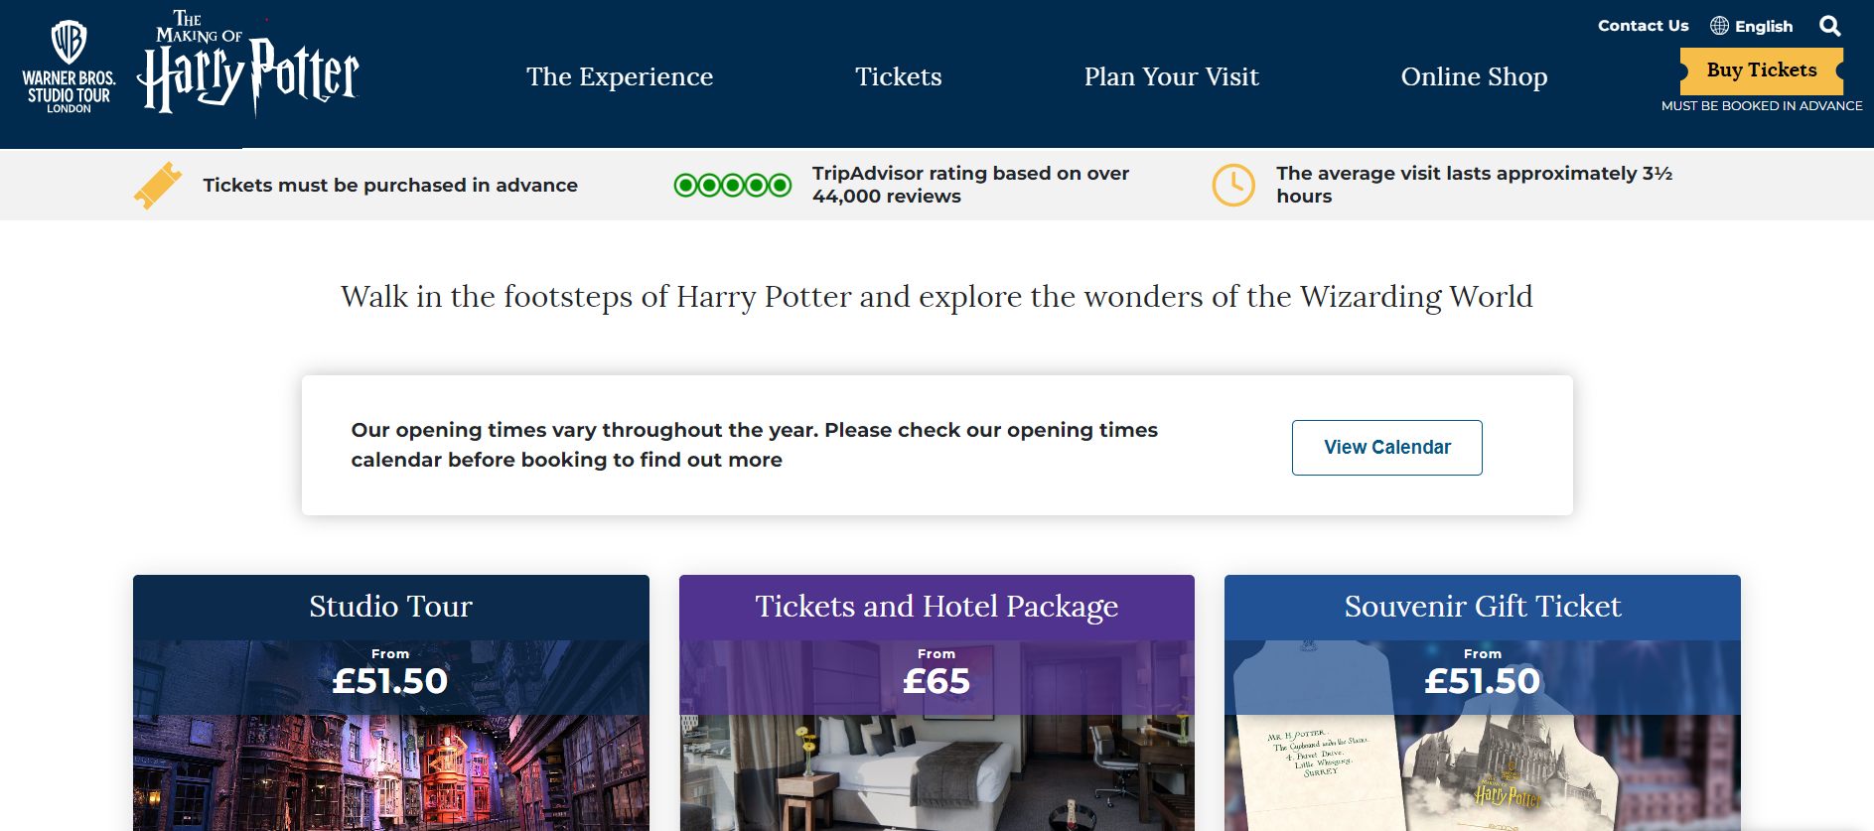
Task: Click the Warner Bros. Studio Tour logo
Action: [x=69, y=68]
